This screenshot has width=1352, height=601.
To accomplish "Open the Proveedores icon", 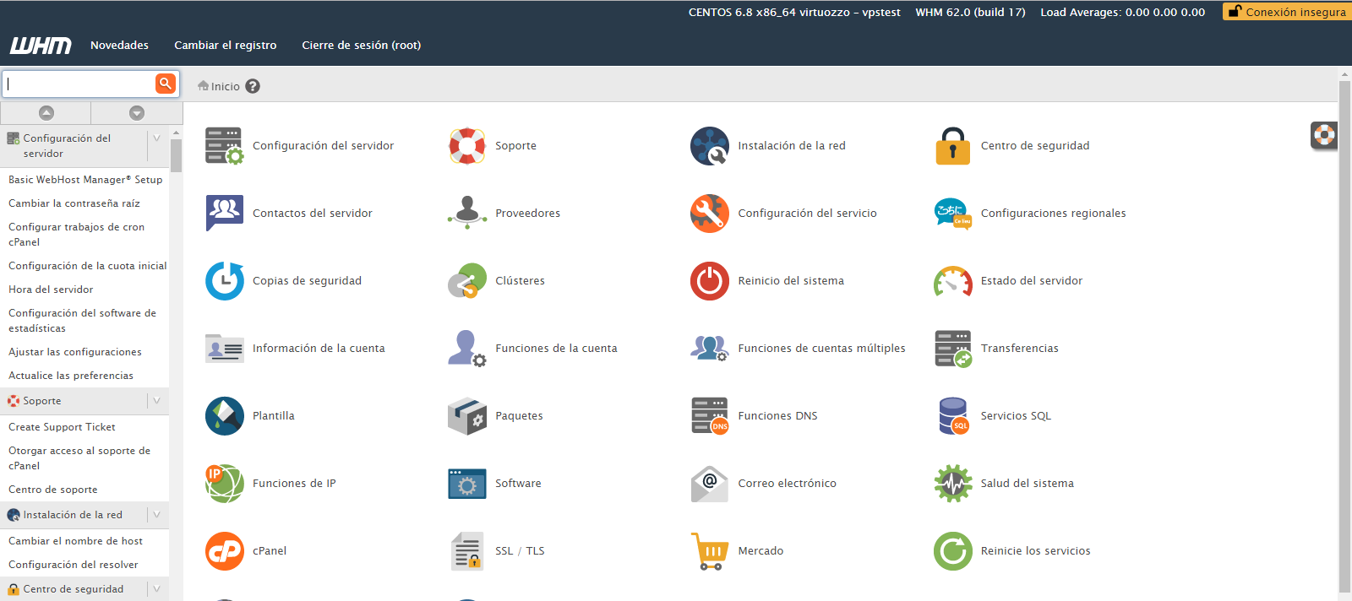I will point(467,214).
